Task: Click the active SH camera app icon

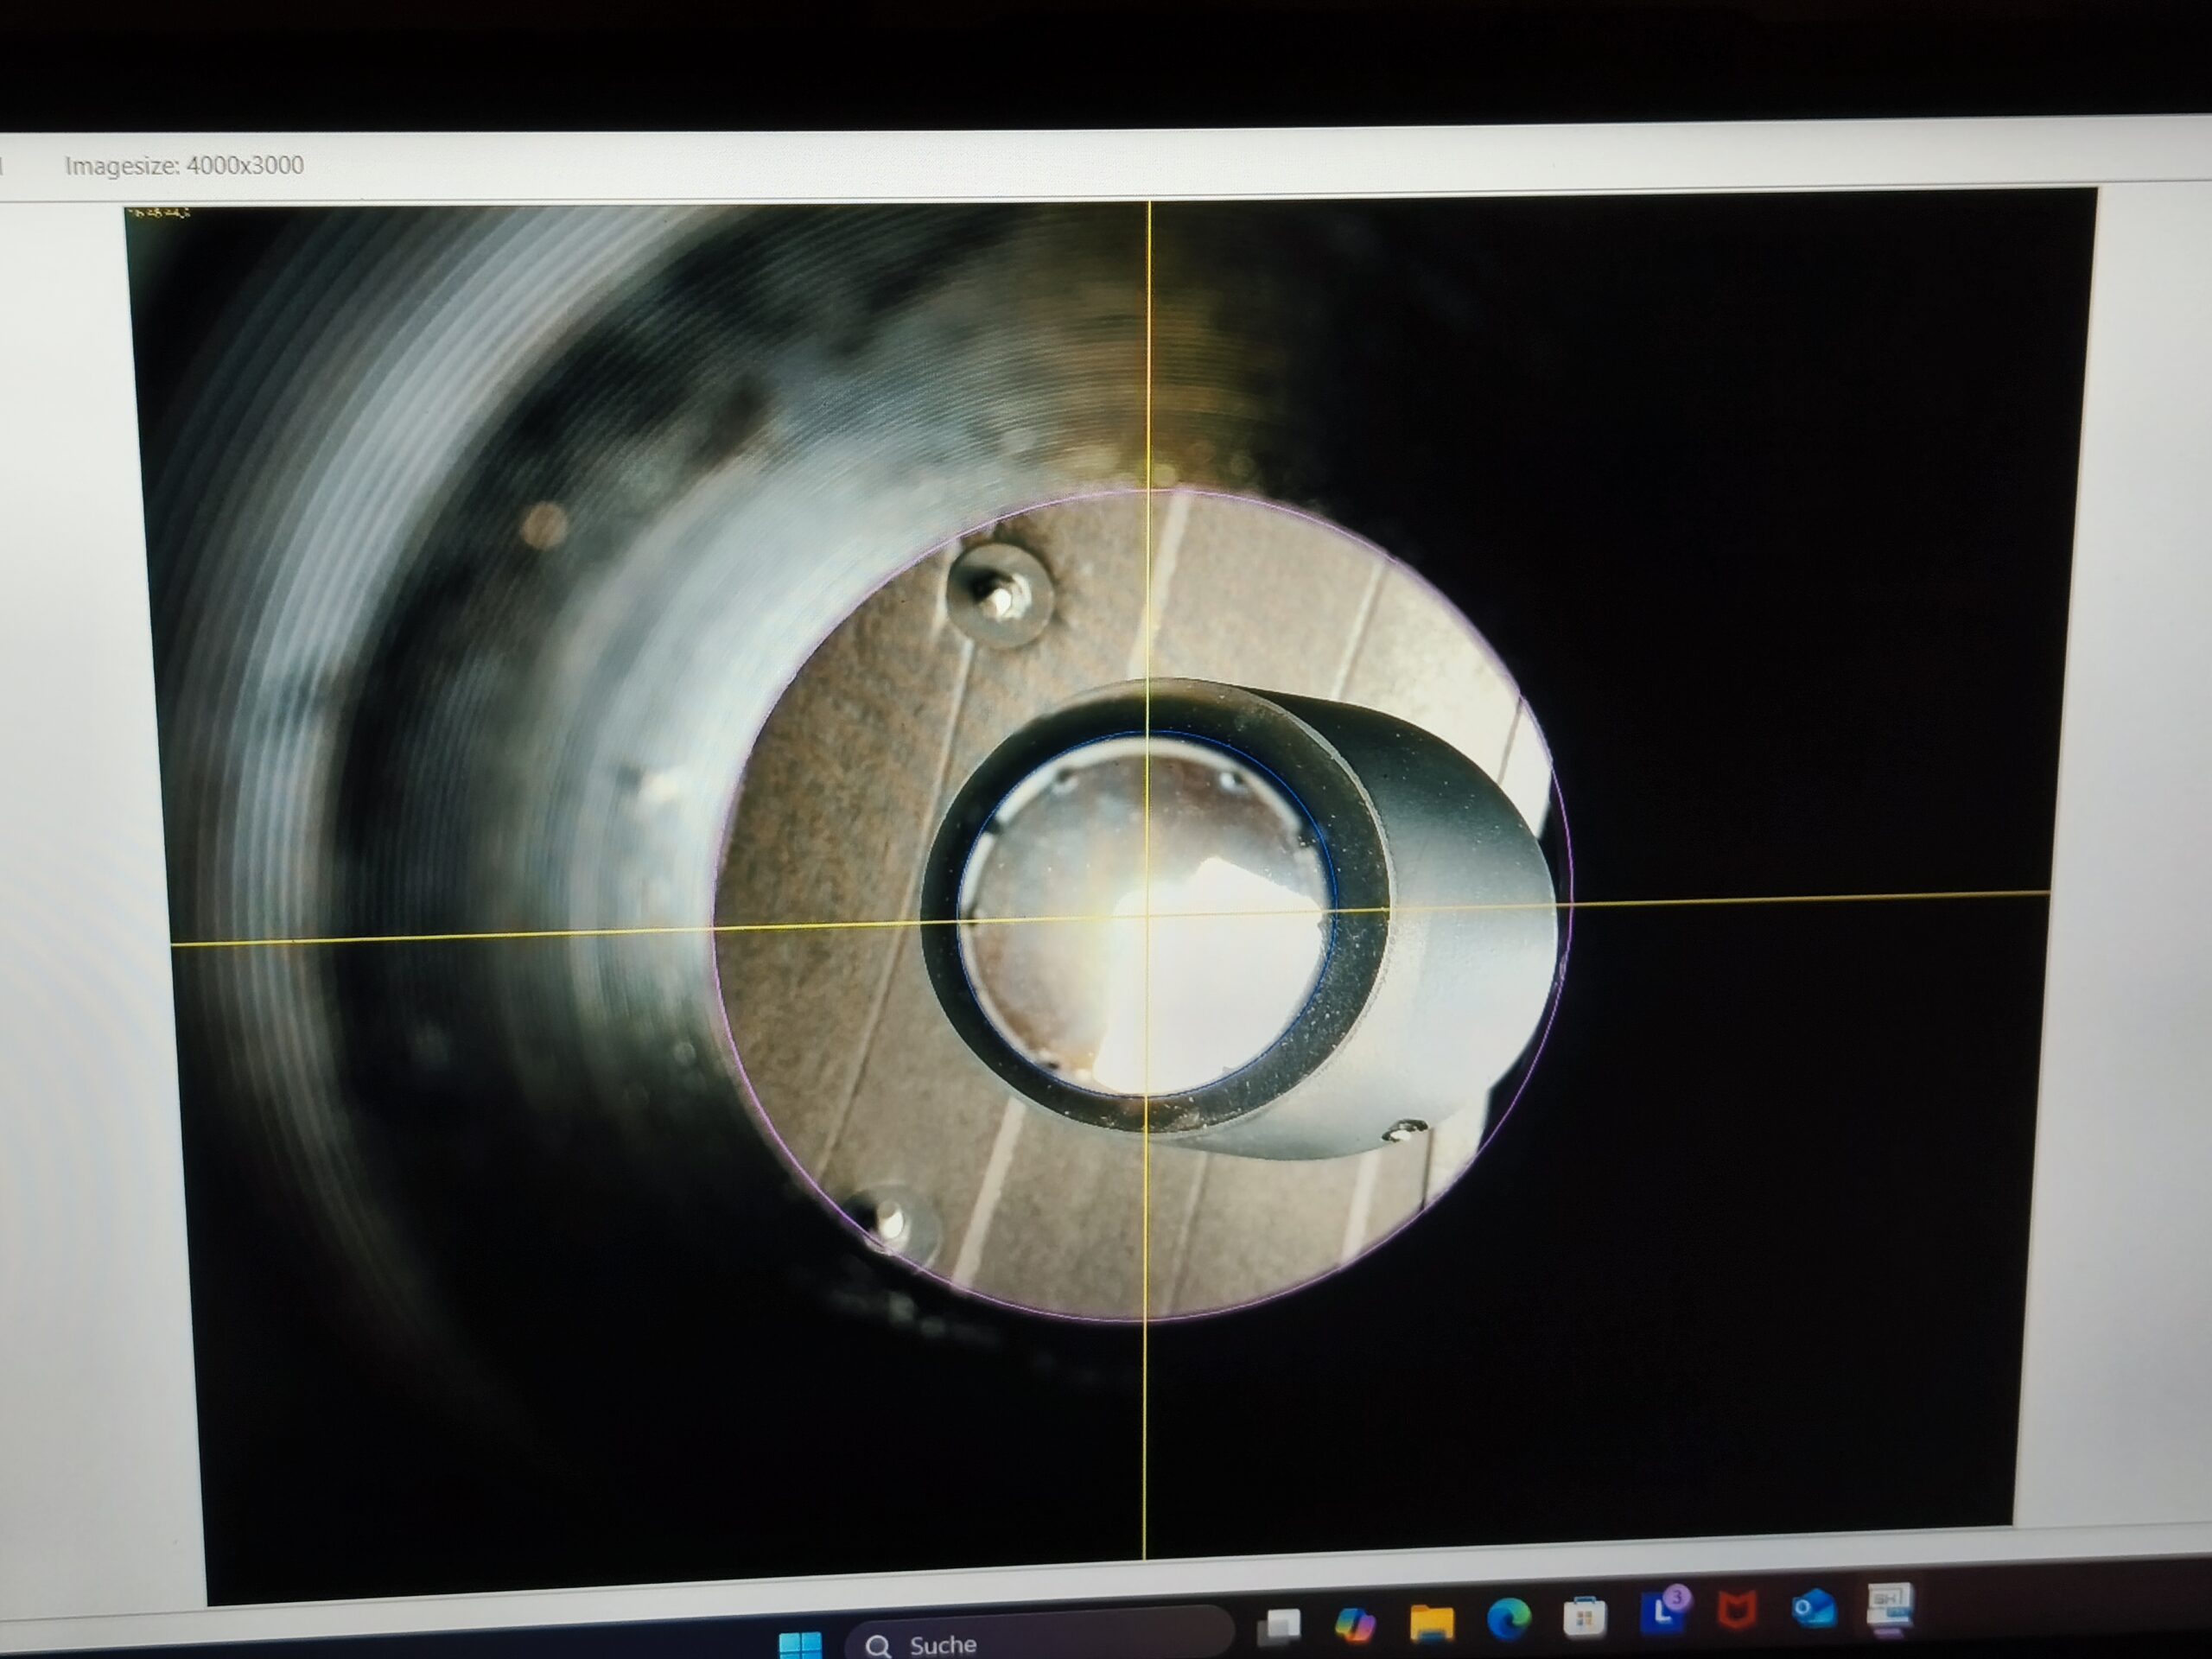Action: (x=1889, y=1604)
